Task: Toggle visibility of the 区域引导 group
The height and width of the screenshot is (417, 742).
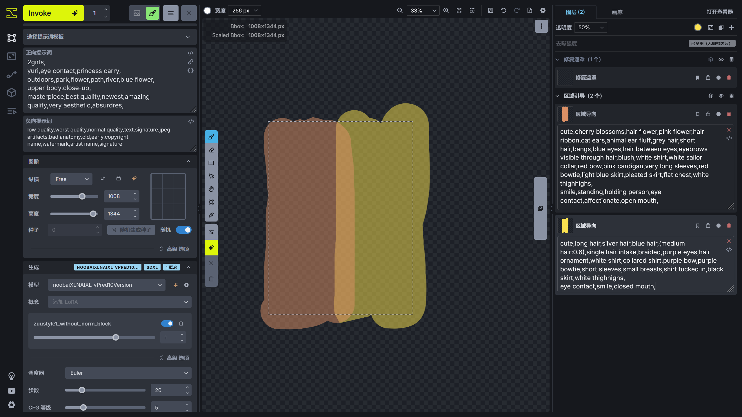Action: pos(721,96)
